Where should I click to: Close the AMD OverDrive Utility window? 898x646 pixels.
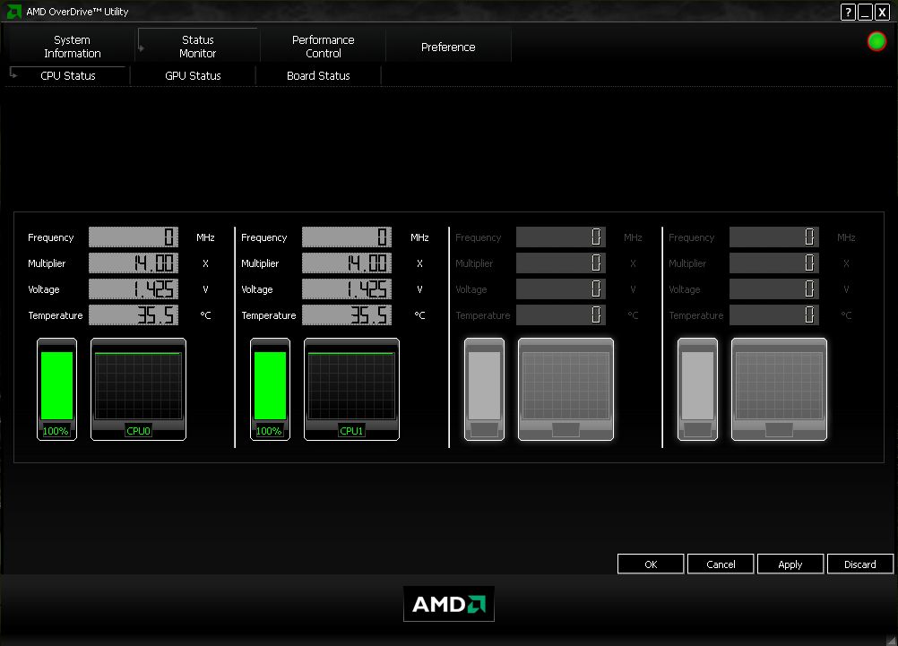pyautogui.click(x=882, y=12)
